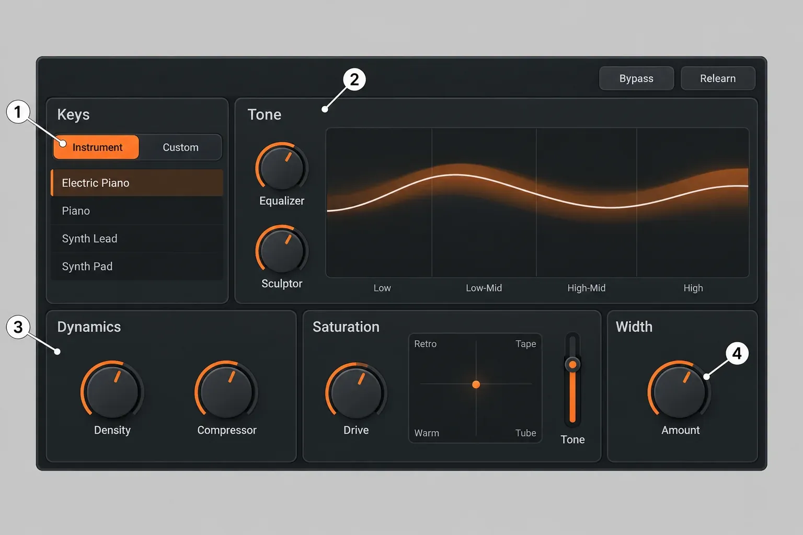This screenshot has width=803, height=535.
Task: Click the High-Mid band label
Action: [x=587, y=288]
